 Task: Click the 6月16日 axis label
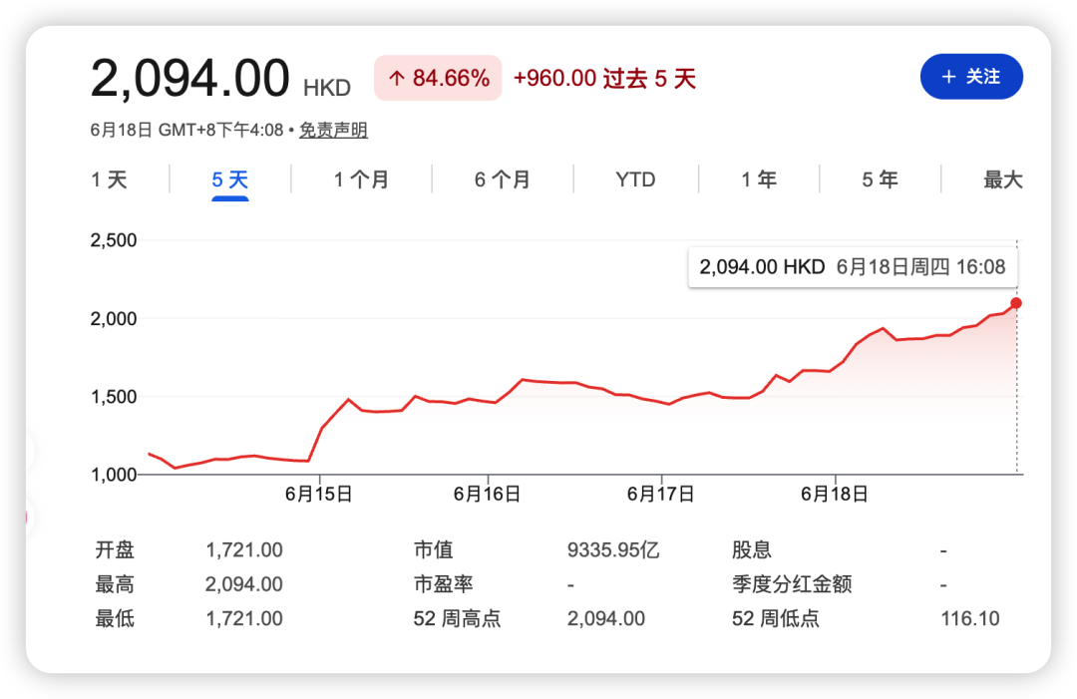(x=487, y=494)
